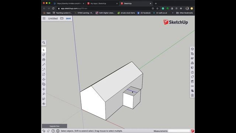Viewport: 236px width, 133px height.
Task: Select the overlapping cubes solid tool
Action: coord(44,84)
